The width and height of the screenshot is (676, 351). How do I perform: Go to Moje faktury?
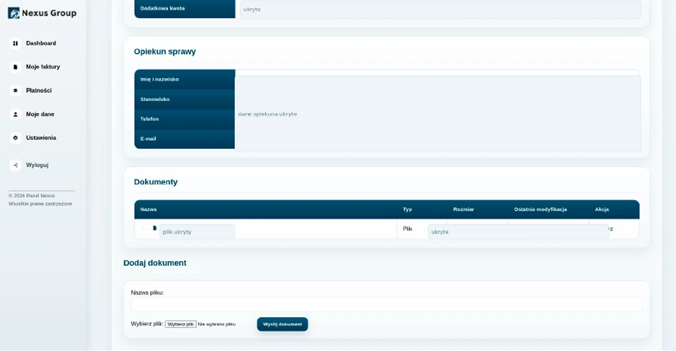[x=43, y=67]
